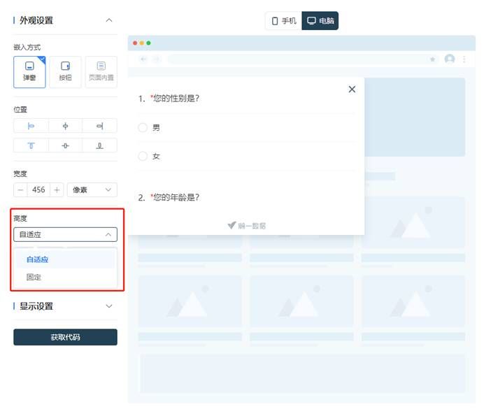The height and width of the screenshot is (416, 484).
Task: Click the 宽度 label
Action: coord(20,174)
